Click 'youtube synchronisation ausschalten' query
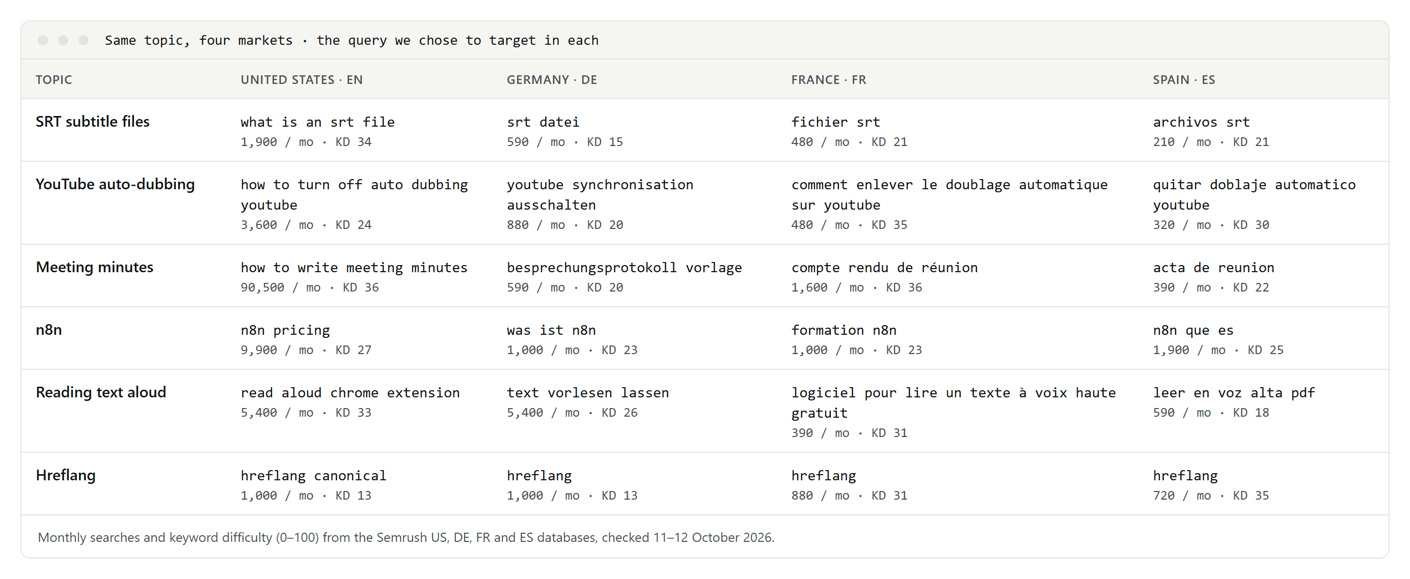Viewport: 1410px width, 579px height. coord(600,195)
